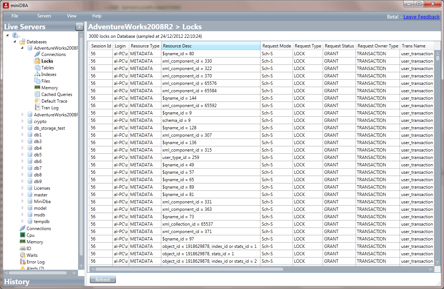This screenshot has height=289, width=444.
Task: Expand the model database node
Action: [x=22, y=208]
